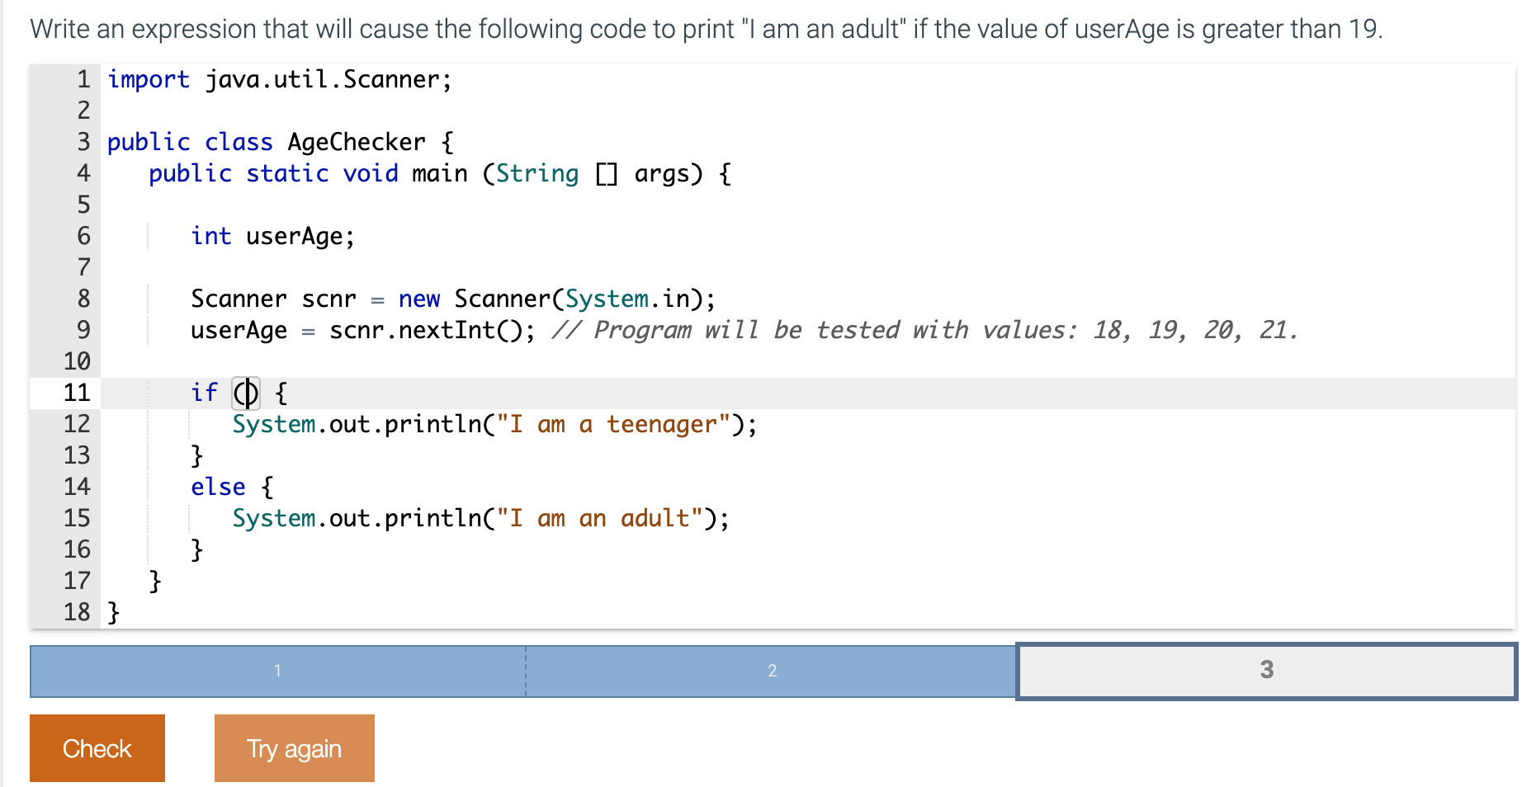Image resolution: width=1522 pixels, height=787 pixels.
Task: Select the println I am an adult line
Action: 480,518
